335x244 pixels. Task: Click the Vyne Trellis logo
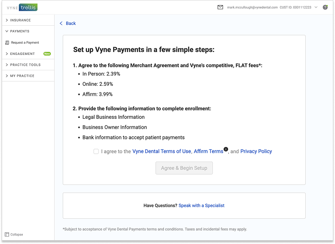(x=22, y=7)
